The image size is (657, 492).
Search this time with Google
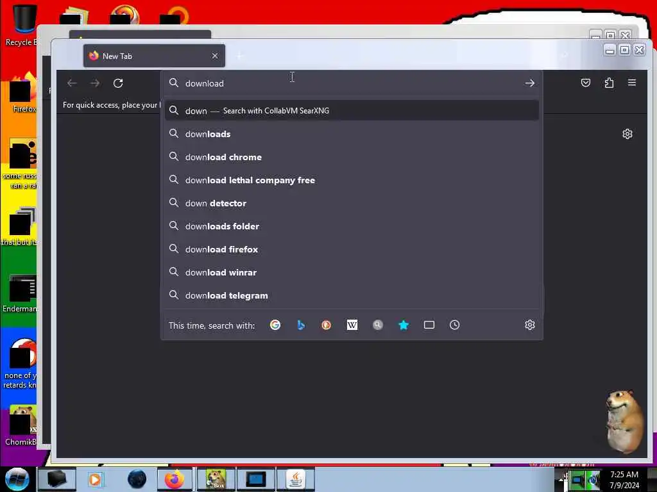tap(275, 325)
